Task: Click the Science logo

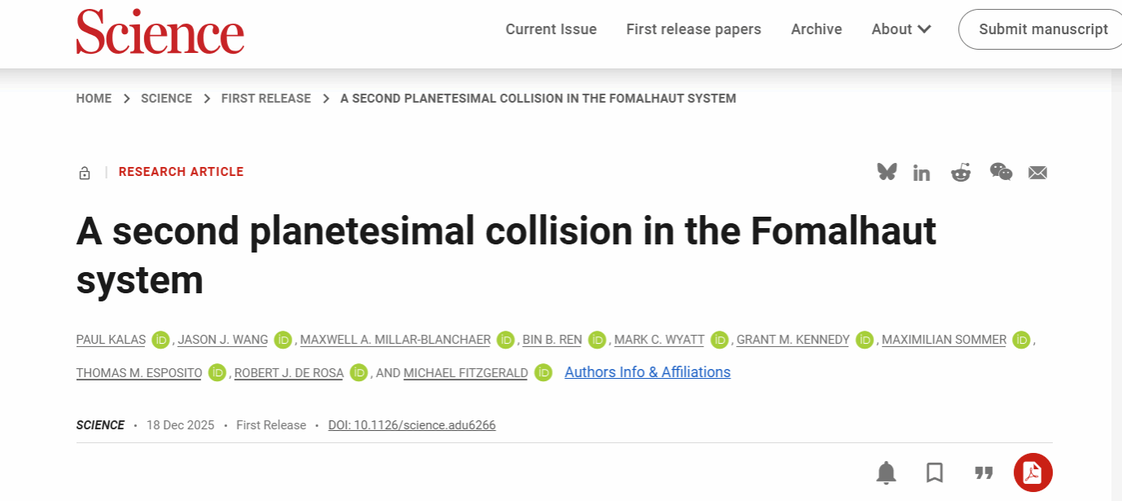Action: [x=160, y=33]
